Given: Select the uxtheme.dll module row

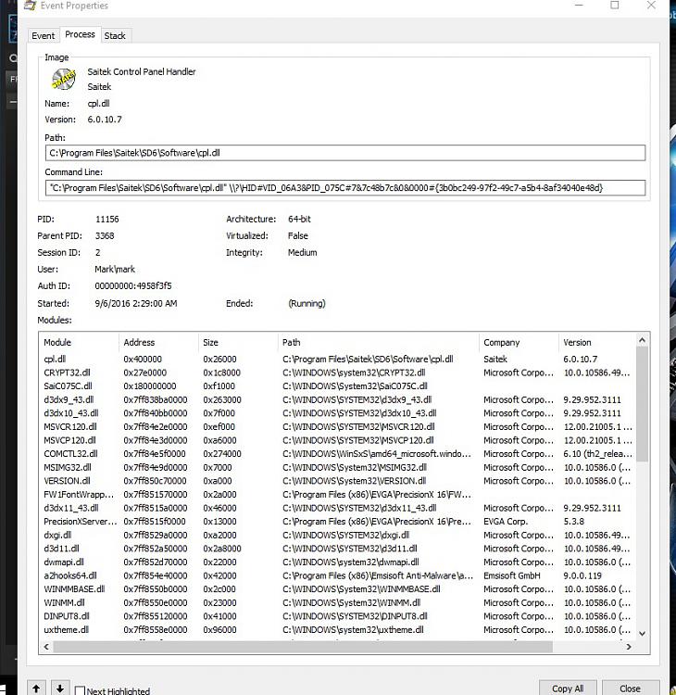Looking at the screenshot, I should click(338, 630).
